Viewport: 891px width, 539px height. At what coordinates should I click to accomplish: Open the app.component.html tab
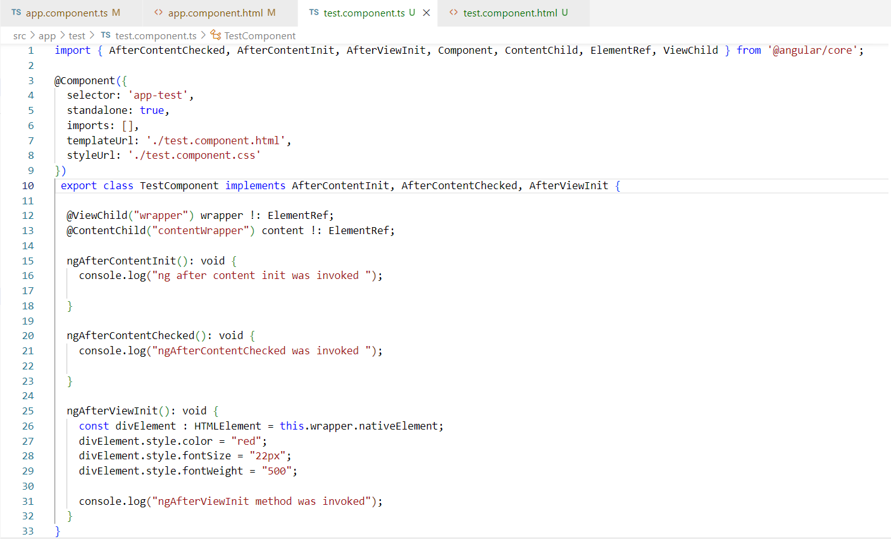(x=215, y=13)
